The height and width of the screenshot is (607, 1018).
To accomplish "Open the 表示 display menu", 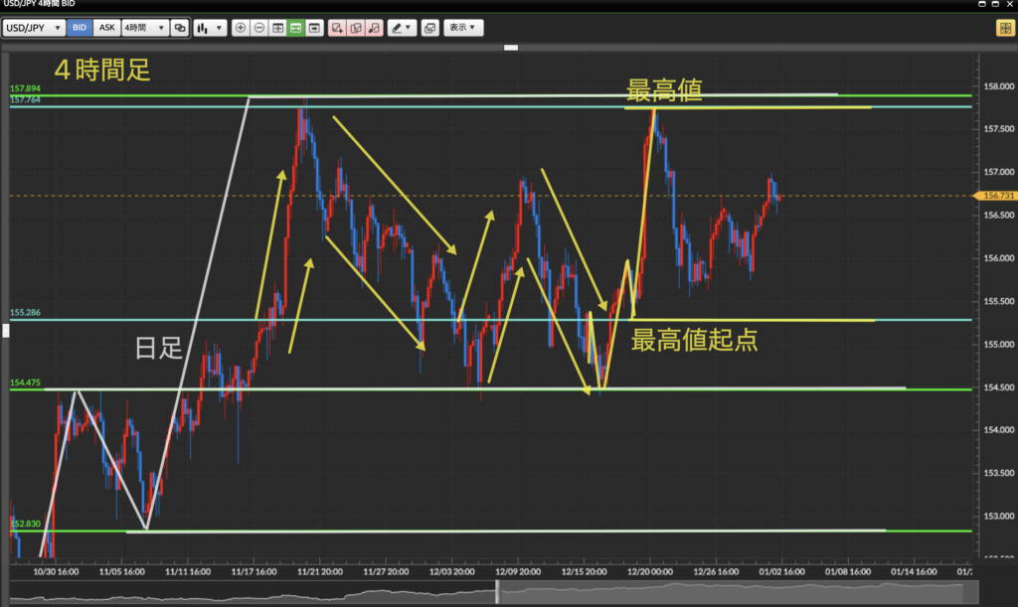I will pyautogui.click(x=463, y=28).
